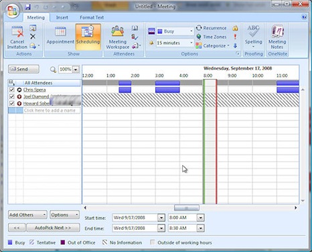The image size is (312, 252).
Task: Select the Scheduling view button
Action: [88, 37]
